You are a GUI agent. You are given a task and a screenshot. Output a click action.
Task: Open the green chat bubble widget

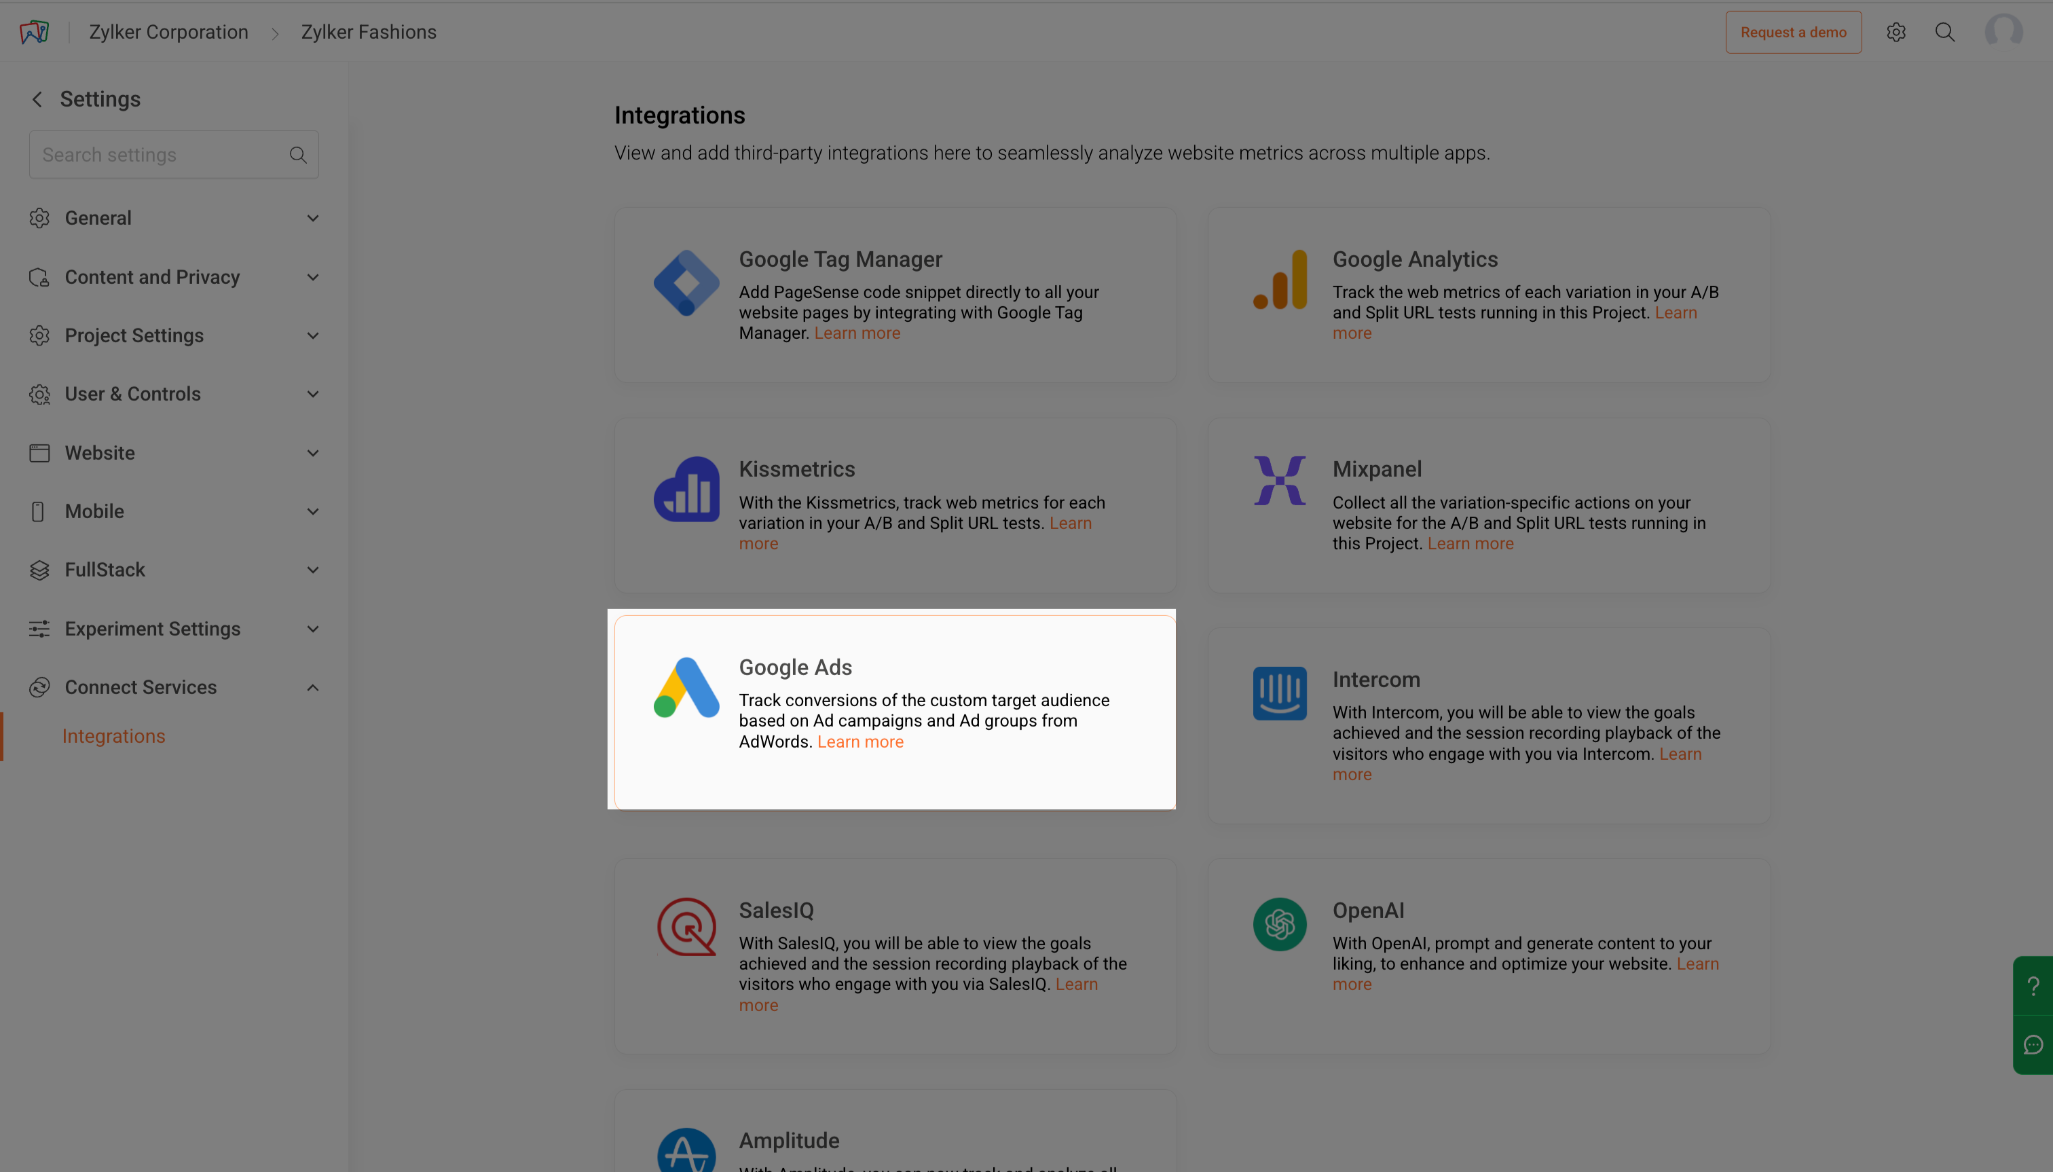click(2033, 1045)
